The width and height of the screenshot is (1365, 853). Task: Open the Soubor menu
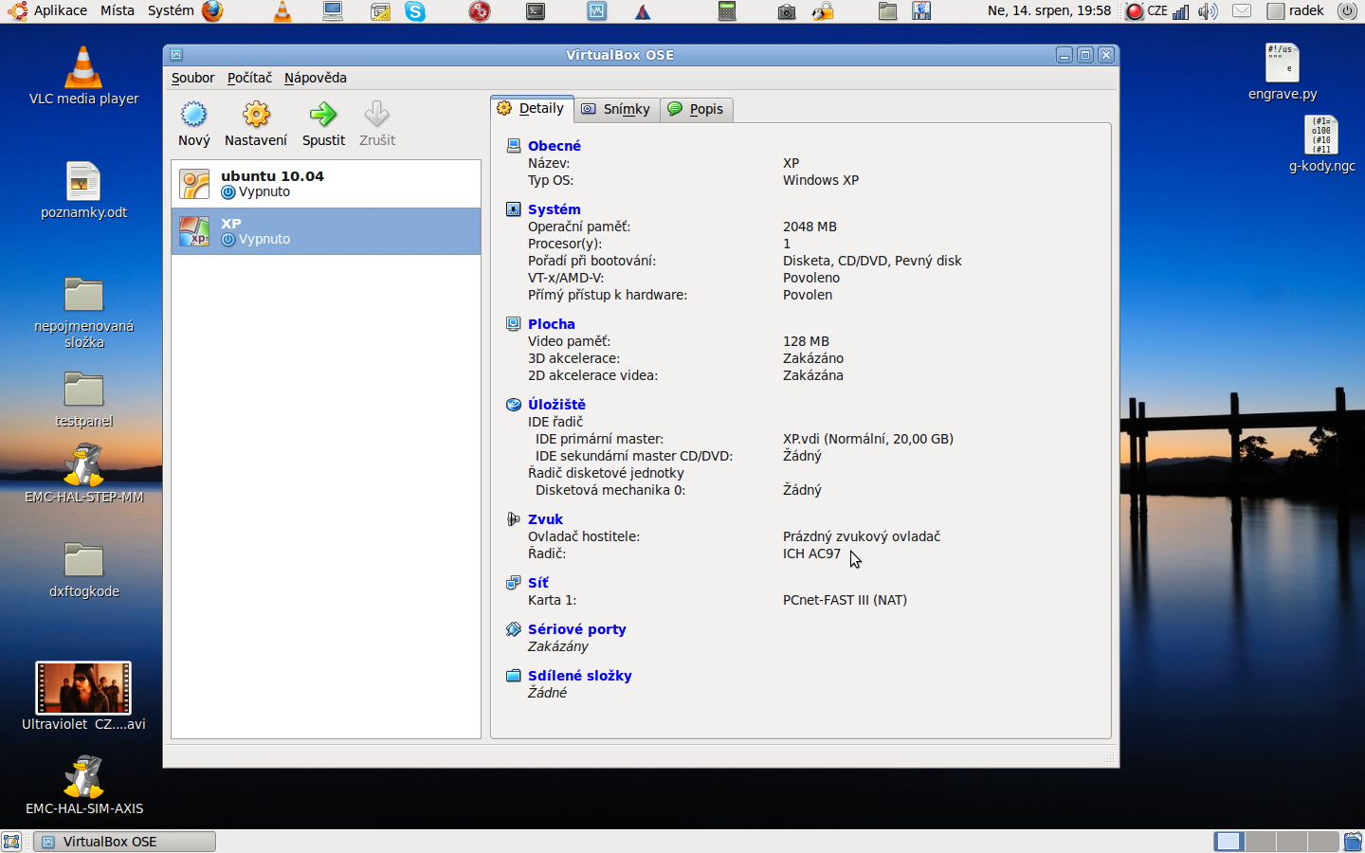(192, 78)
